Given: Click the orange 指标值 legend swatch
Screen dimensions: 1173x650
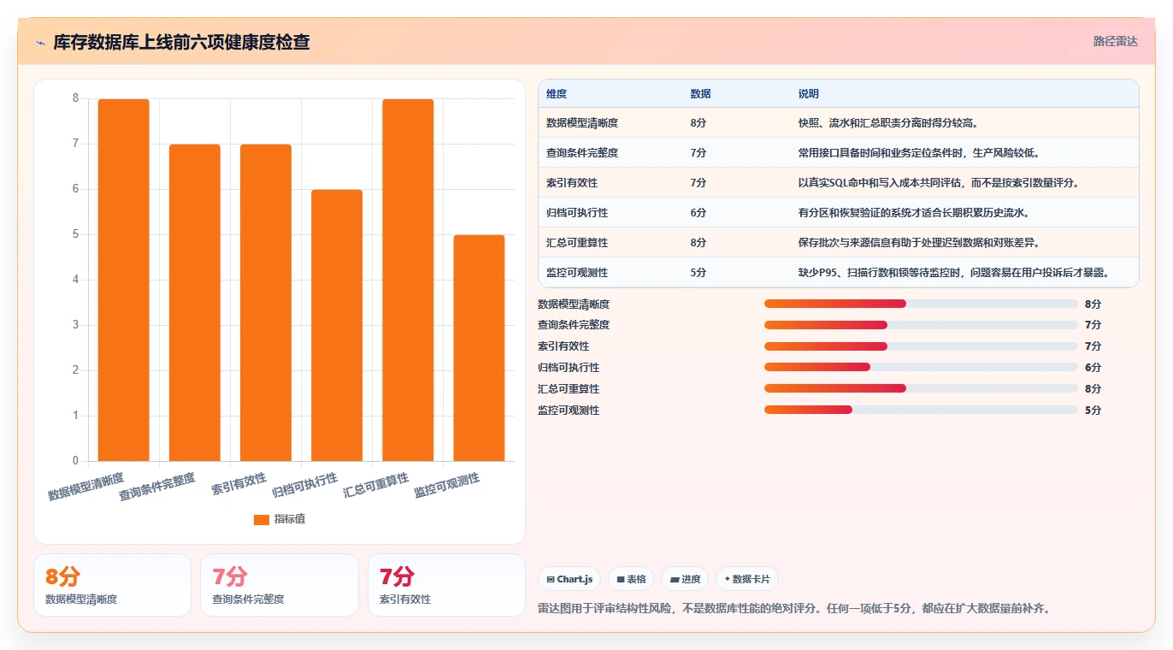Looking at the screenshot, I should coord(262,519).
